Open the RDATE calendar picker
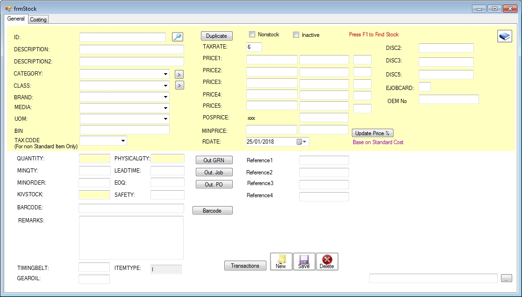The image size is (522, 297). pos(301,142)
